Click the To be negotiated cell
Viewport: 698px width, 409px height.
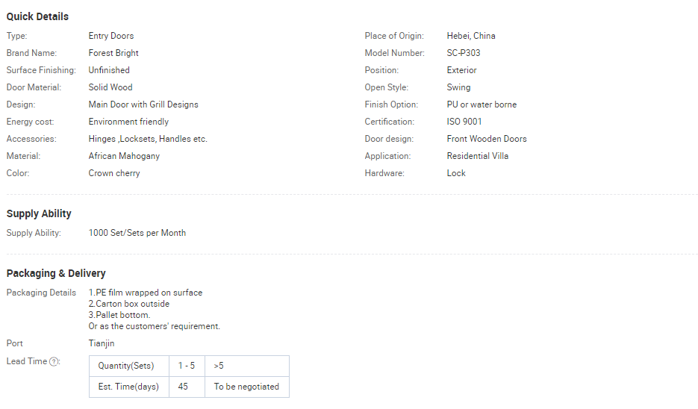pos(246,387)
